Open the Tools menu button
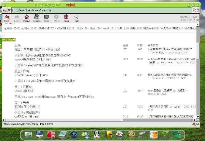Screen dimensions: 205x141 [76, 18]
